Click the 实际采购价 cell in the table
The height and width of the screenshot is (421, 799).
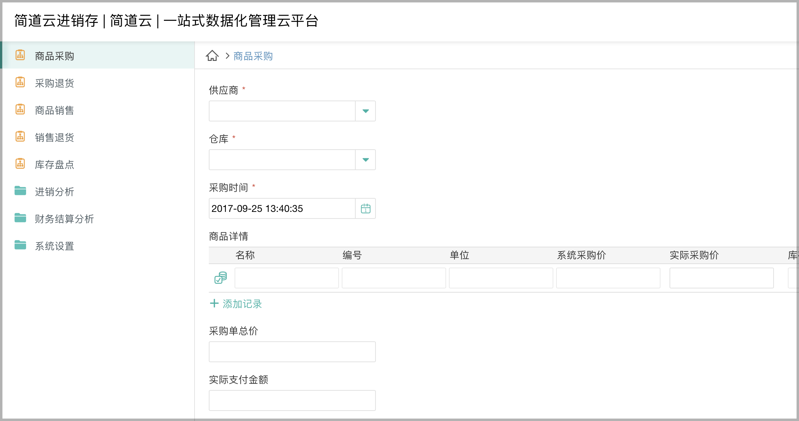(721, 278)
